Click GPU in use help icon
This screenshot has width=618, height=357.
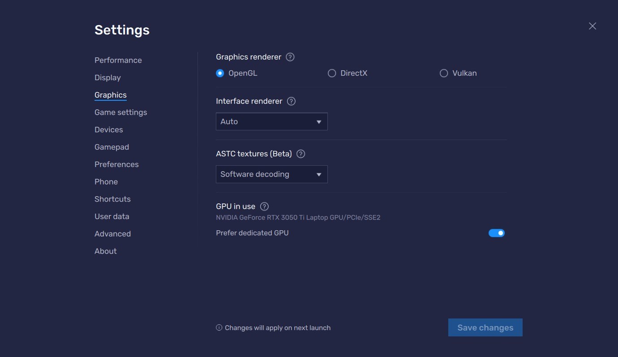pyautogui.click(x=265, y=206)
